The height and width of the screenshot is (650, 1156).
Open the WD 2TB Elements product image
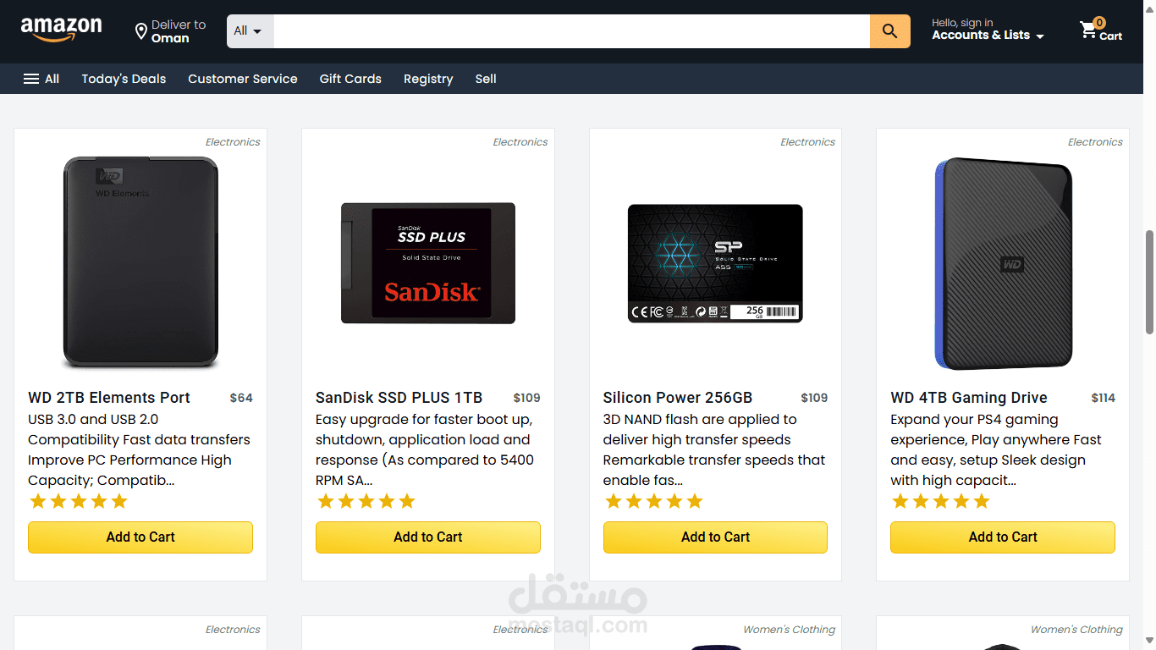click(140, 262)
